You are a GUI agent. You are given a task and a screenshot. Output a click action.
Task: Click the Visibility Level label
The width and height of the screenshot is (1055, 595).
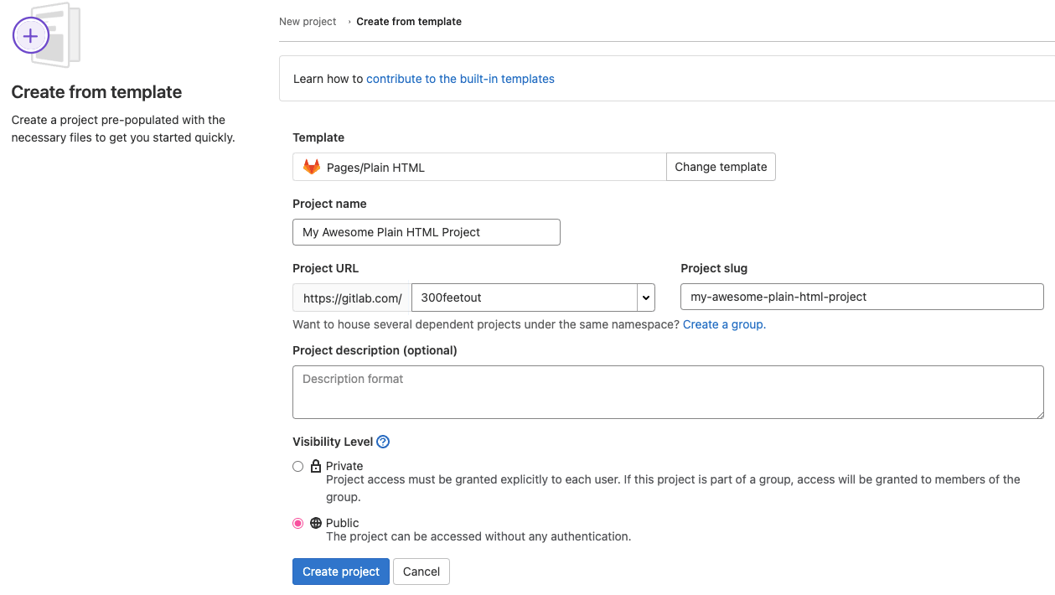332,442
